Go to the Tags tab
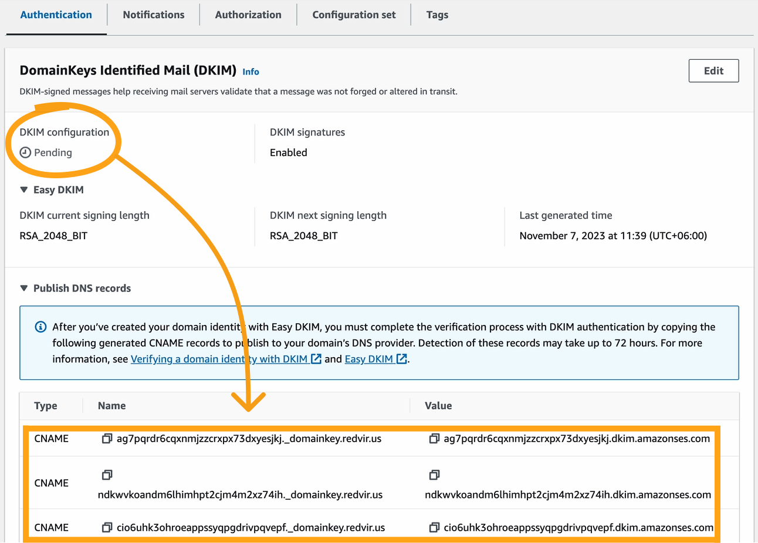 pos(437,15)
